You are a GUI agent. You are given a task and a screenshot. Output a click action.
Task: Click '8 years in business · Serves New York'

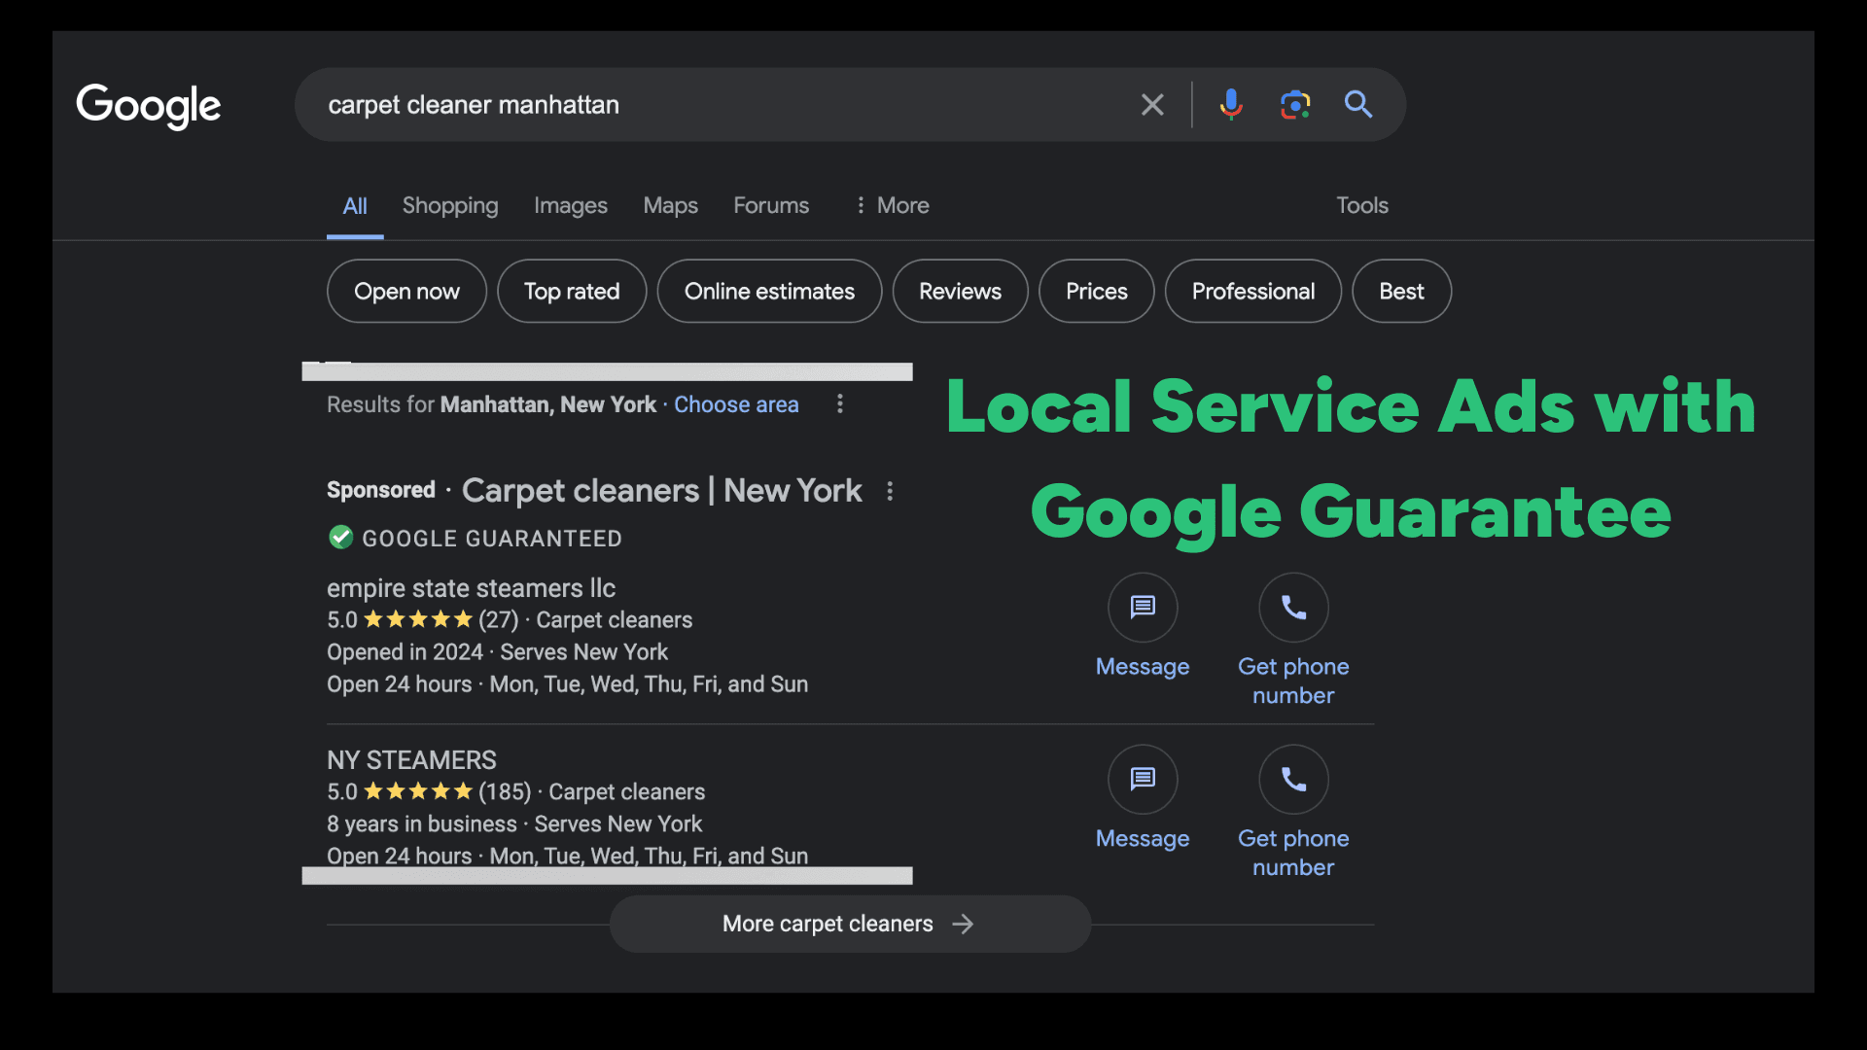point(514,824)
